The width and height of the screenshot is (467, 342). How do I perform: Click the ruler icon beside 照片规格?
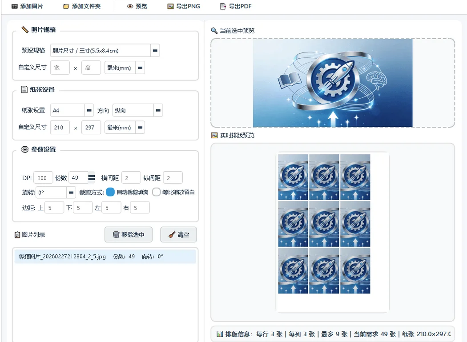(25, 30)
